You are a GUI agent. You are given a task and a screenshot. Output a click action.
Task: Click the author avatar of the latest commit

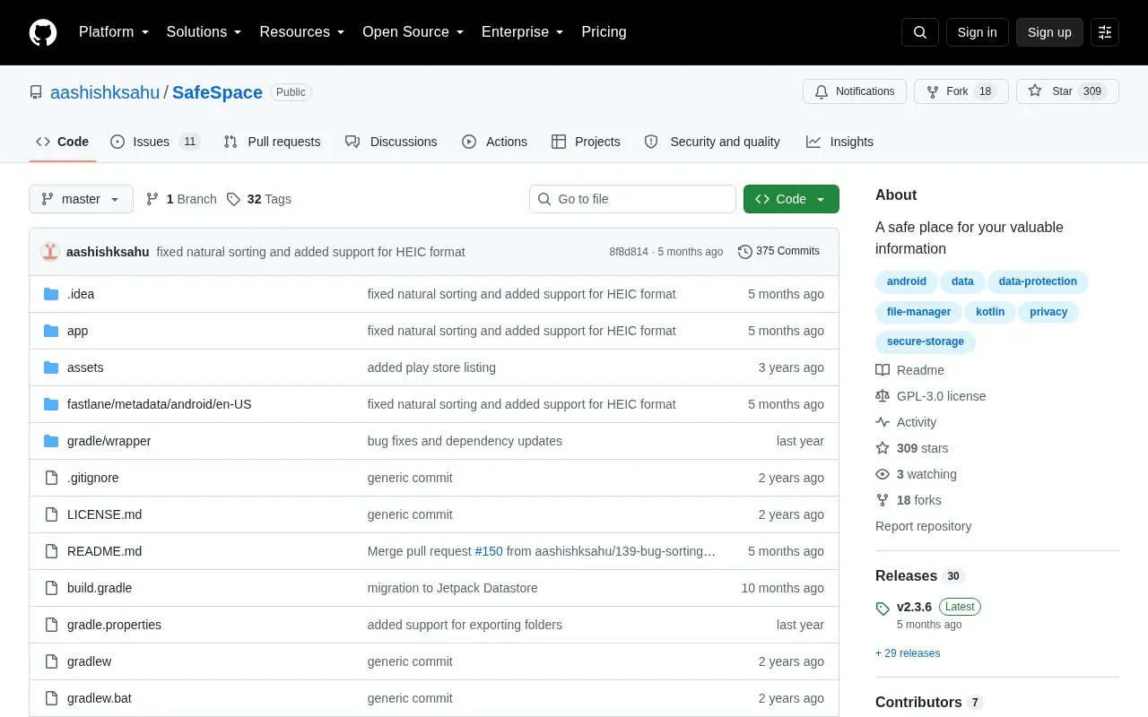tap(50, 252)
